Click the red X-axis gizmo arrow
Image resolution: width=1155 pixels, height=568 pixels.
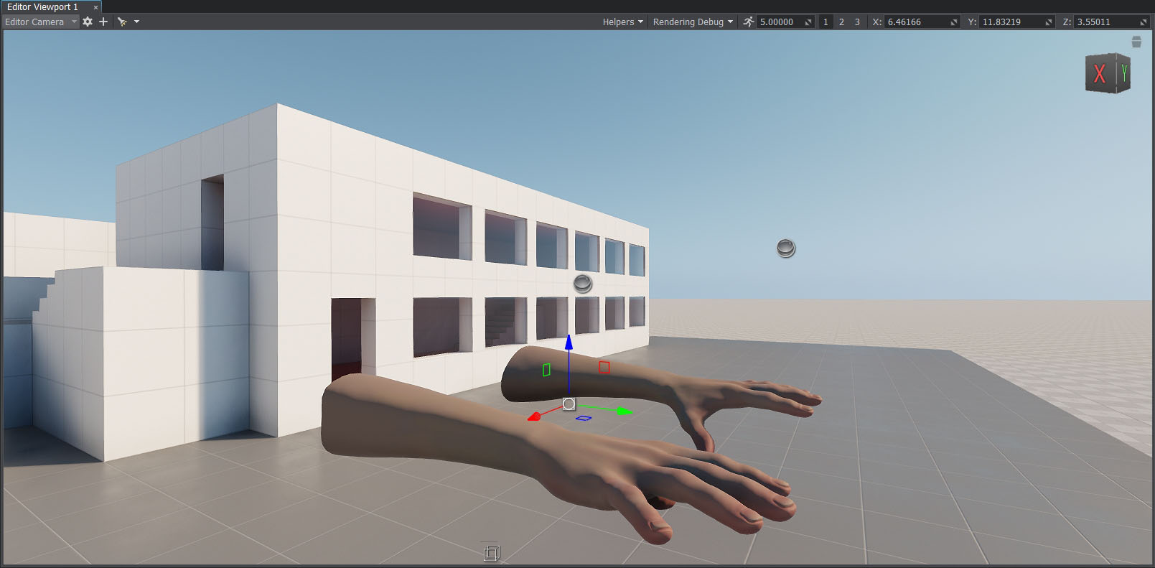click(x=534, y=416)
